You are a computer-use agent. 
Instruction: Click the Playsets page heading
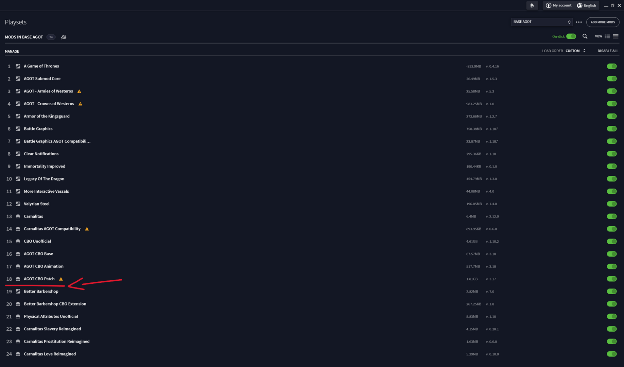tap(16, 22)
